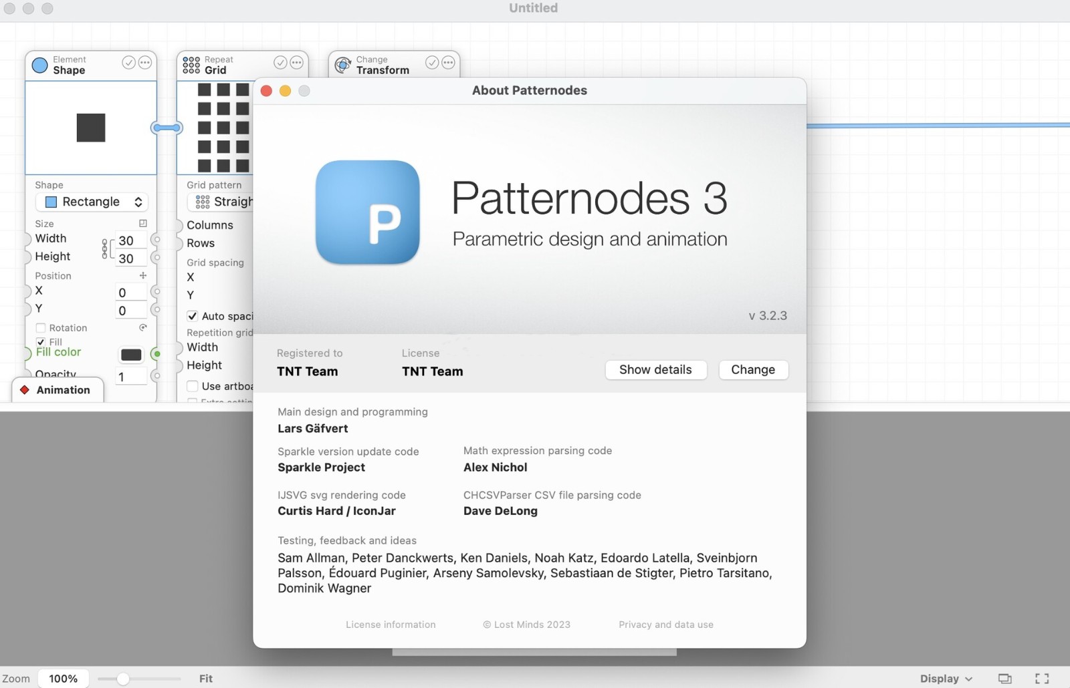This screenshot has width=1070, height=688.
Task: Click the Show details button
Action: (x=655, y=369)
